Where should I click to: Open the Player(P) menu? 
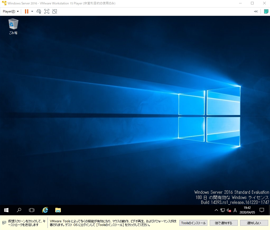(11, 12)
